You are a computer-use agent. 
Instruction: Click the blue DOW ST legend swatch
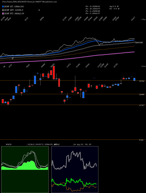pos(3,6)
